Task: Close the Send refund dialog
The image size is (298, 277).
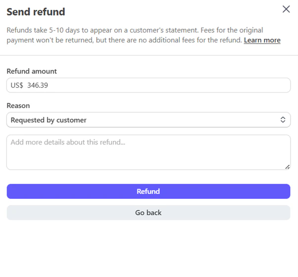Action: point(286,9)
